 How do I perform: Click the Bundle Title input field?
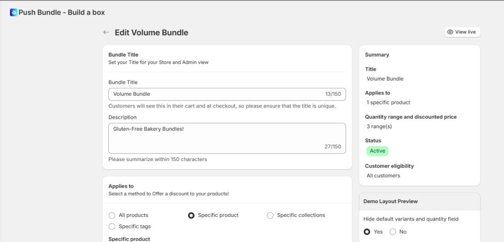click(217, 94)
